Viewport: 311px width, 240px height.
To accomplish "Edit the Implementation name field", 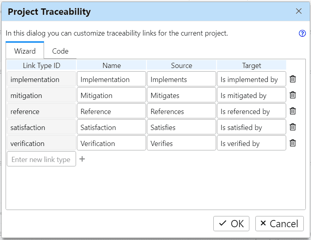I will [x=111, y=79].
